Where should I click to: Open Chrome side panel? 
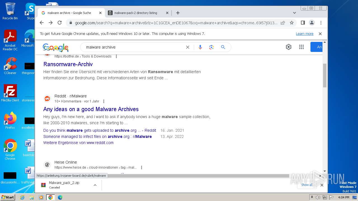[303, 23]
